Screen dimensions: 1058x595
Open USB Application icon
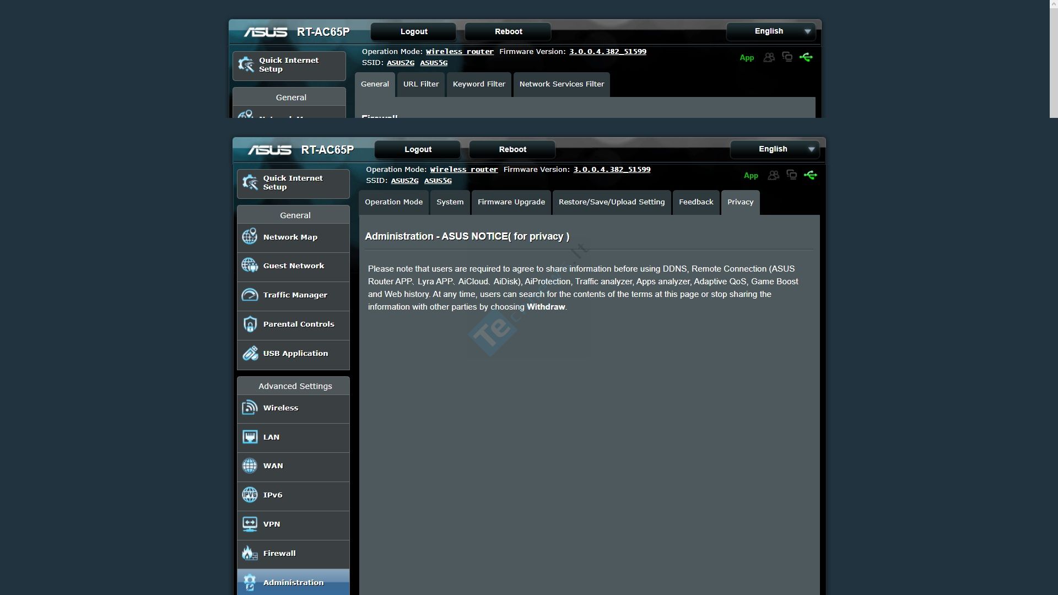(x=250, y=353)
